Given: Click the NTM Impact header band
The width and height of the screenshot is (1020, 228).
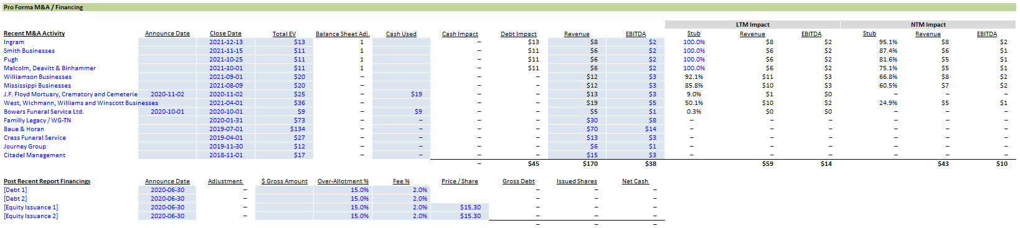Looking at the screenshot, I should point(928,25).
